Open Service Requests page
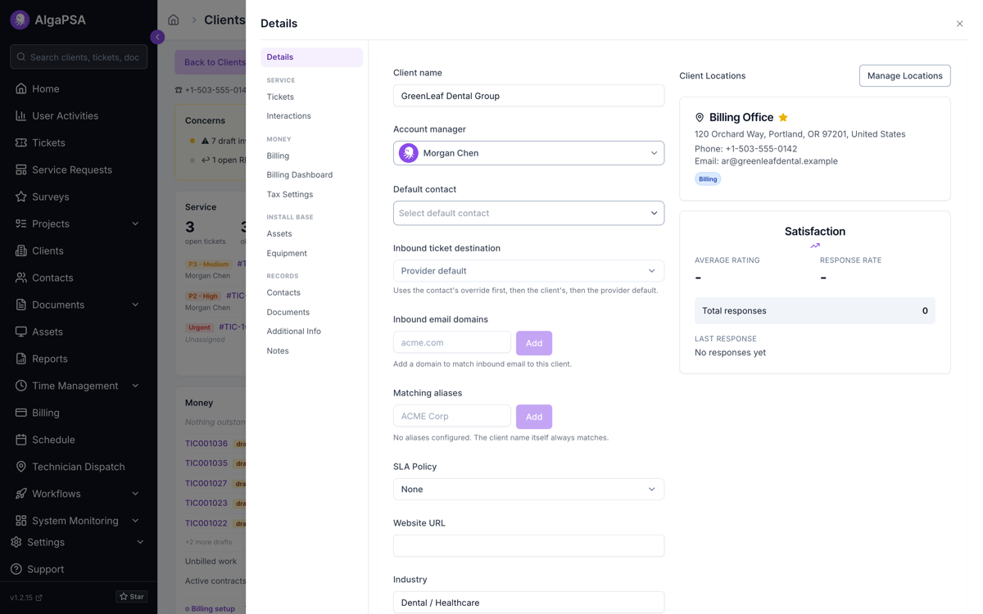Image resolution: width=983 pixels, height=614 pixels. pos(71,169)
